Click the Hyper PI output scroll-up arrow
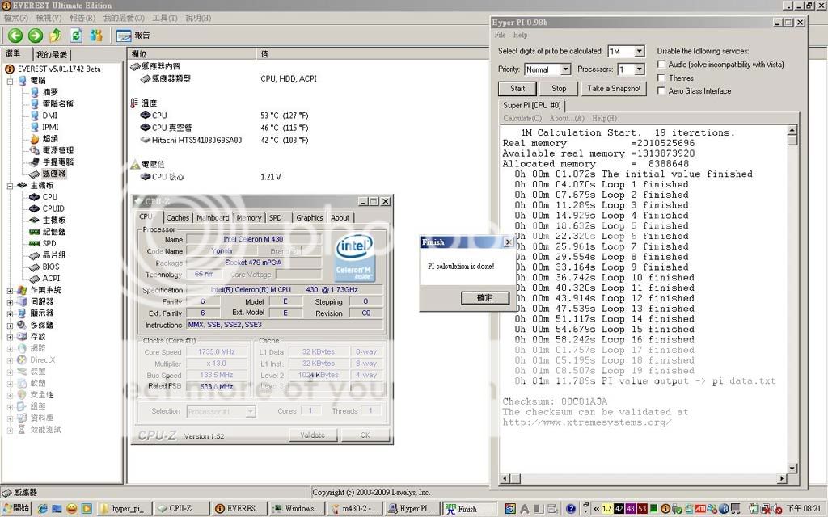828x517 pixels. click(x=792, y=130)
